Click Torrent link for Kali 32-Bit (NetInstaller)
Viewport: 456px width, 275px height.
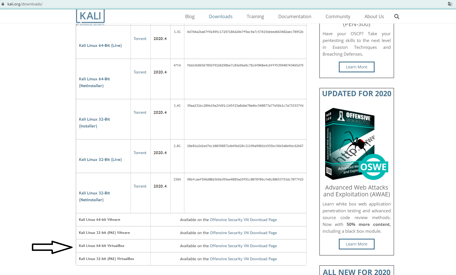click(140, 186)
